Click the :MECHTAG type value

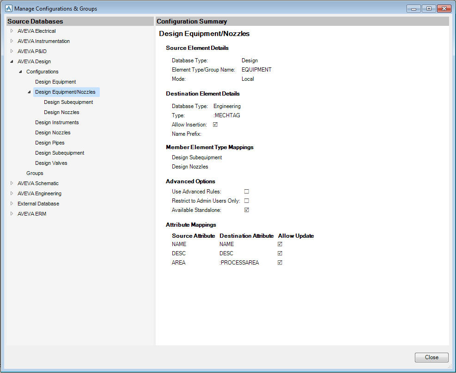pos(227,115)
